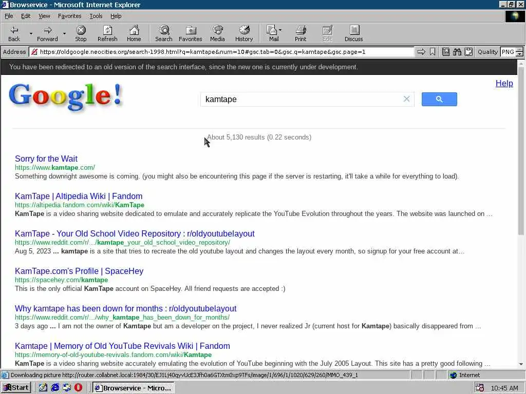Click the https://www.kamtape.com/ green URL
Screen dimensions: 526x394
tap(55, 168)
